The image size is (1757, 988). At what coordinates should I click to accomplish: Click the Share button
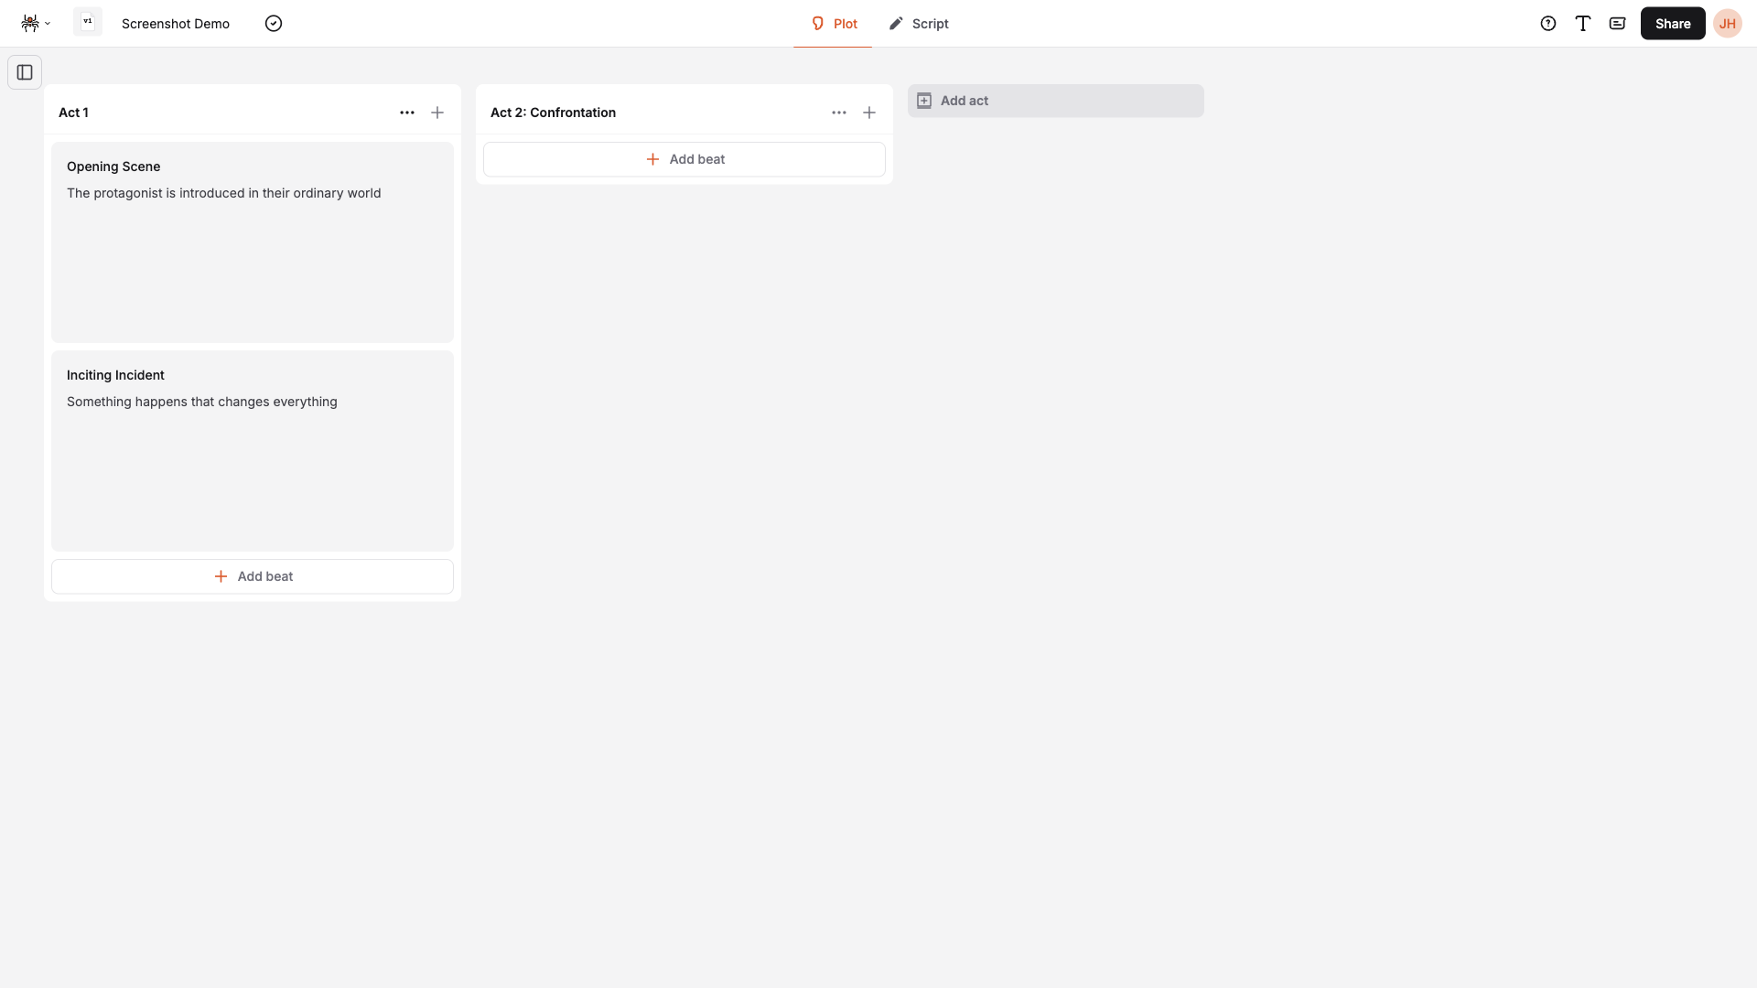coord(1673,23)
